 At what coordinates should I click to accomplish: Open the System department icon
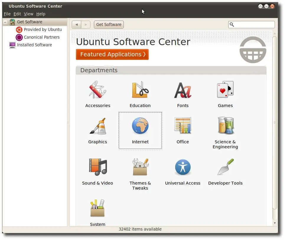tap(97, 208)
